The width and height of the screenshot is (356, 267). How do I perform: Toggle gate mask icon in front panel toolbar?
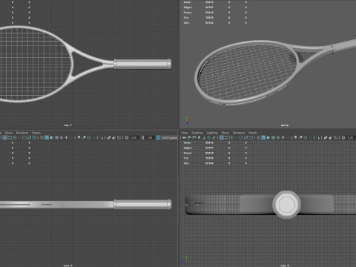19,137
